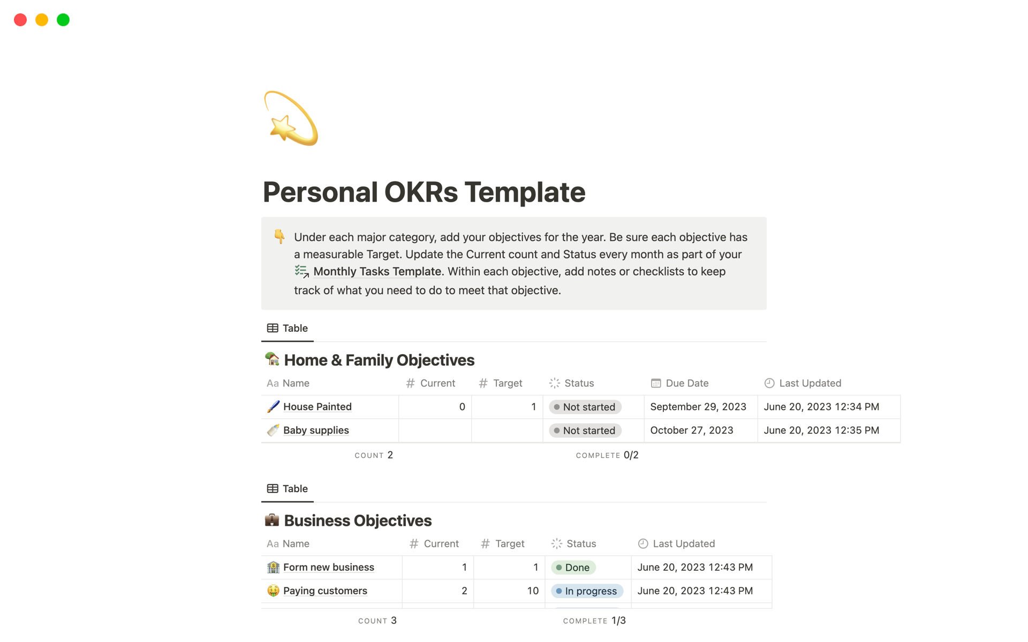Viewport: 1028px width, 642px height.
Task: Expand the COUNT 2 row at bottom
Action: [x=374, y=454]
